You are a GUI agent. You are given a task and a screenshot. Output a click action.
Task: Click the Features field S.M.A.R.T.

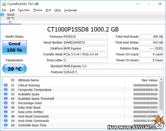click(113, 72)
